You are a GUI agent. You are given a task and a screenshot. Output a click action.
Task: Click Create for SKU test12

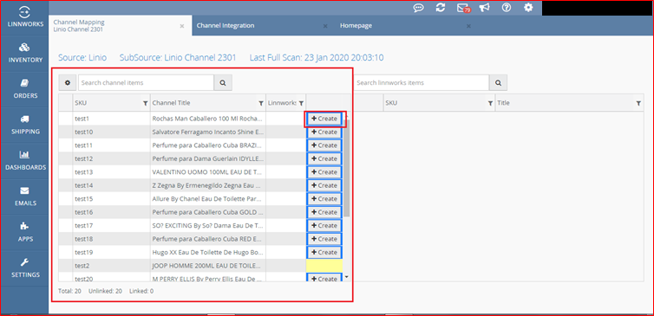click(324, 158)
